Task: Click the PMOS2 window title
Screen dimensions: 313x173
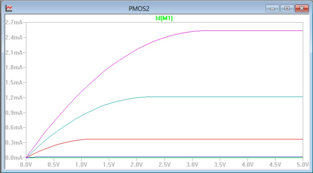Action: click(139, 9)
